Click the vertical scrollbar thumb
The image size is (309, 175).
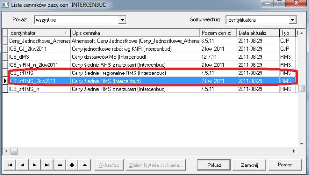coord(301,88)
